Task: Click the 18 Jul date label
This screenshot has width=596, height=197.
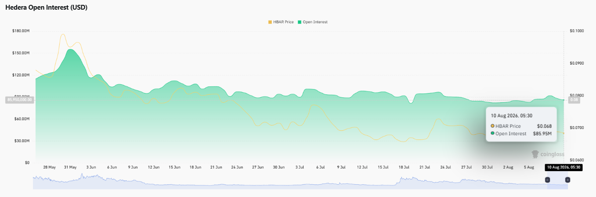Action: point(404,167)
